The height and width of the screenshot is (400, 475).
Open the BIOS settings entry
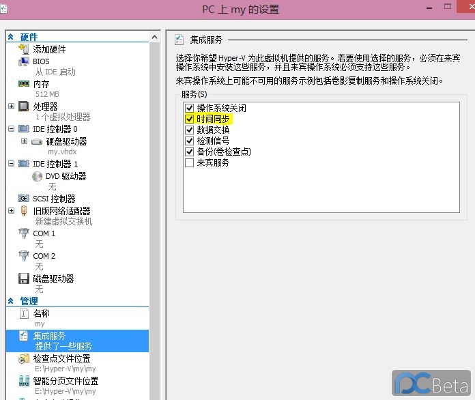[x=41, y=61]
